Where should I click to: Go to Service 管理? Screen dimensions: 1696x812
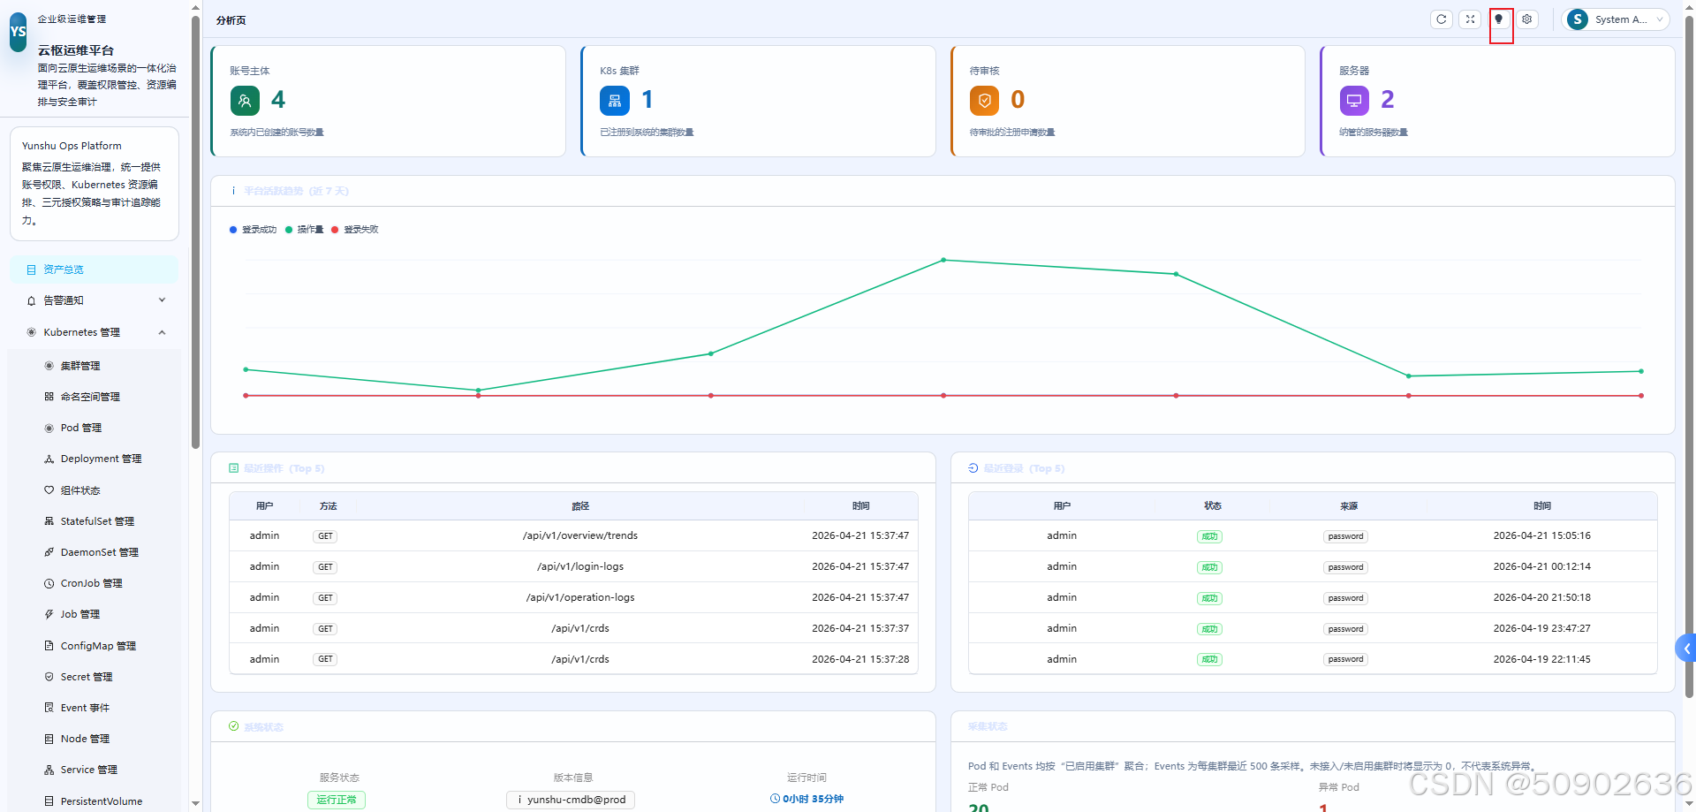(x=95, y=770)
